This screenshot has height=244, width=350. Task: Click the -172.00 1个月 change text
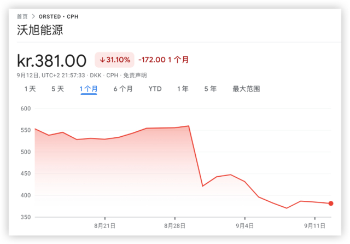pyautogui.click(x=164, y=60)
